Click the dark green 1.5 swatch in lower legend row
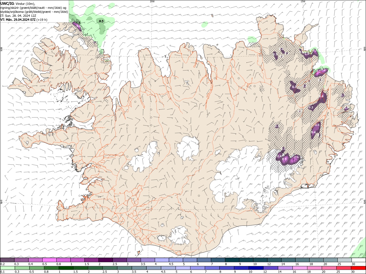This screenshot has width=366, height=274. coord(80,268)
